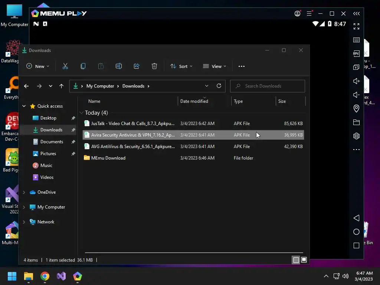
Task: Click the Cut scissors icon in Explorer toolbar
Action: 65,66
